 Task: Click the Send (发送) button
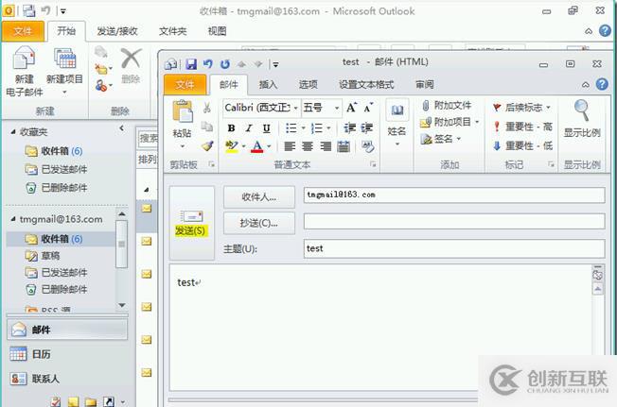(192, 223)
